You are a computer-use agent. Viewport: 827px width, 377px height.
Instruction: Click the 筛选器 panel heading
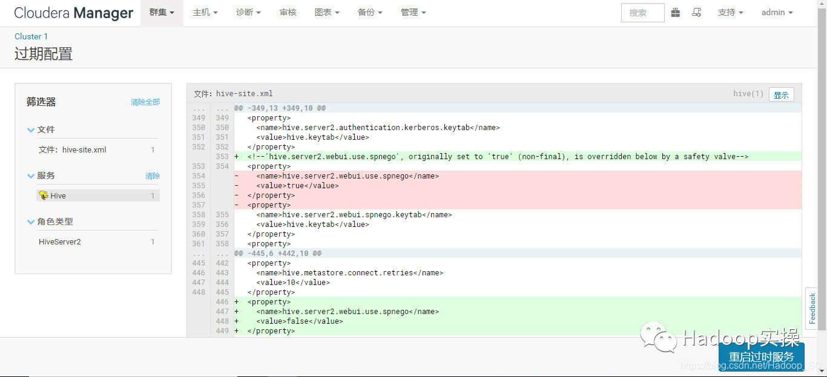pyautogui.click(x=41, y=102)
